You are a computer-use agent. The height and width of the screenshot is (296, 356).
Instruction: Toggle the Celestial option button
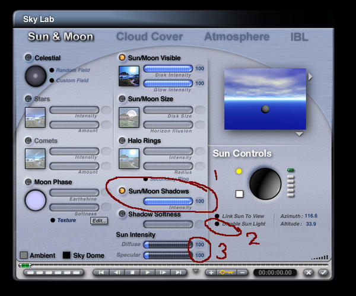[x=28, y=58]
